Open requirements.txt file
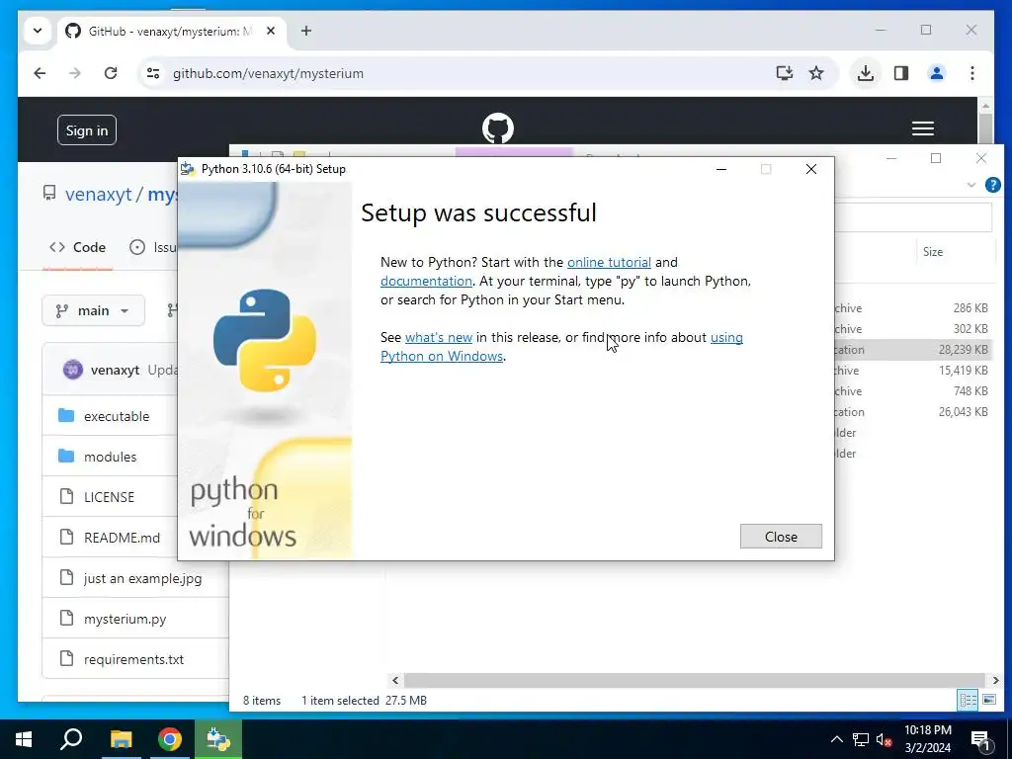Viewport: 1012px width, 759px height. tap(133, 659)
